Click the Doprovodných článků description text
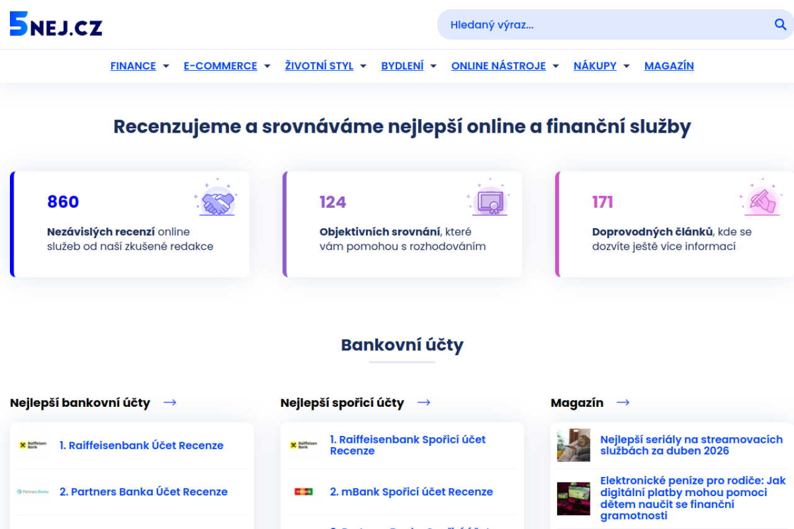Image resolution: width=794 pixels, height=529 pixels. click(x=672, y=239)
